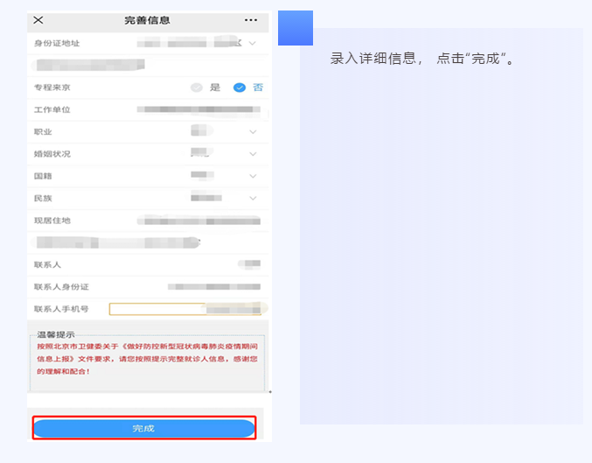Click the 温馨提示 notice text box
592x463 pixels.
click(147, 362)
